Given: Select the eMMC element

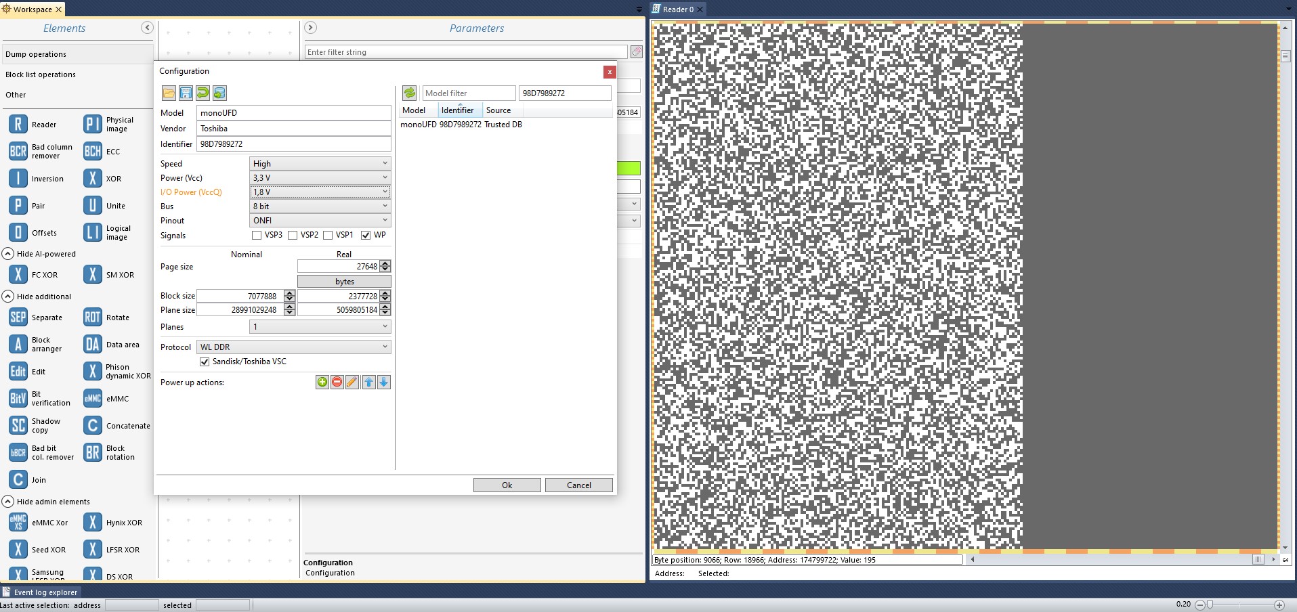Looking at the screenshot, I should [106, 399].
